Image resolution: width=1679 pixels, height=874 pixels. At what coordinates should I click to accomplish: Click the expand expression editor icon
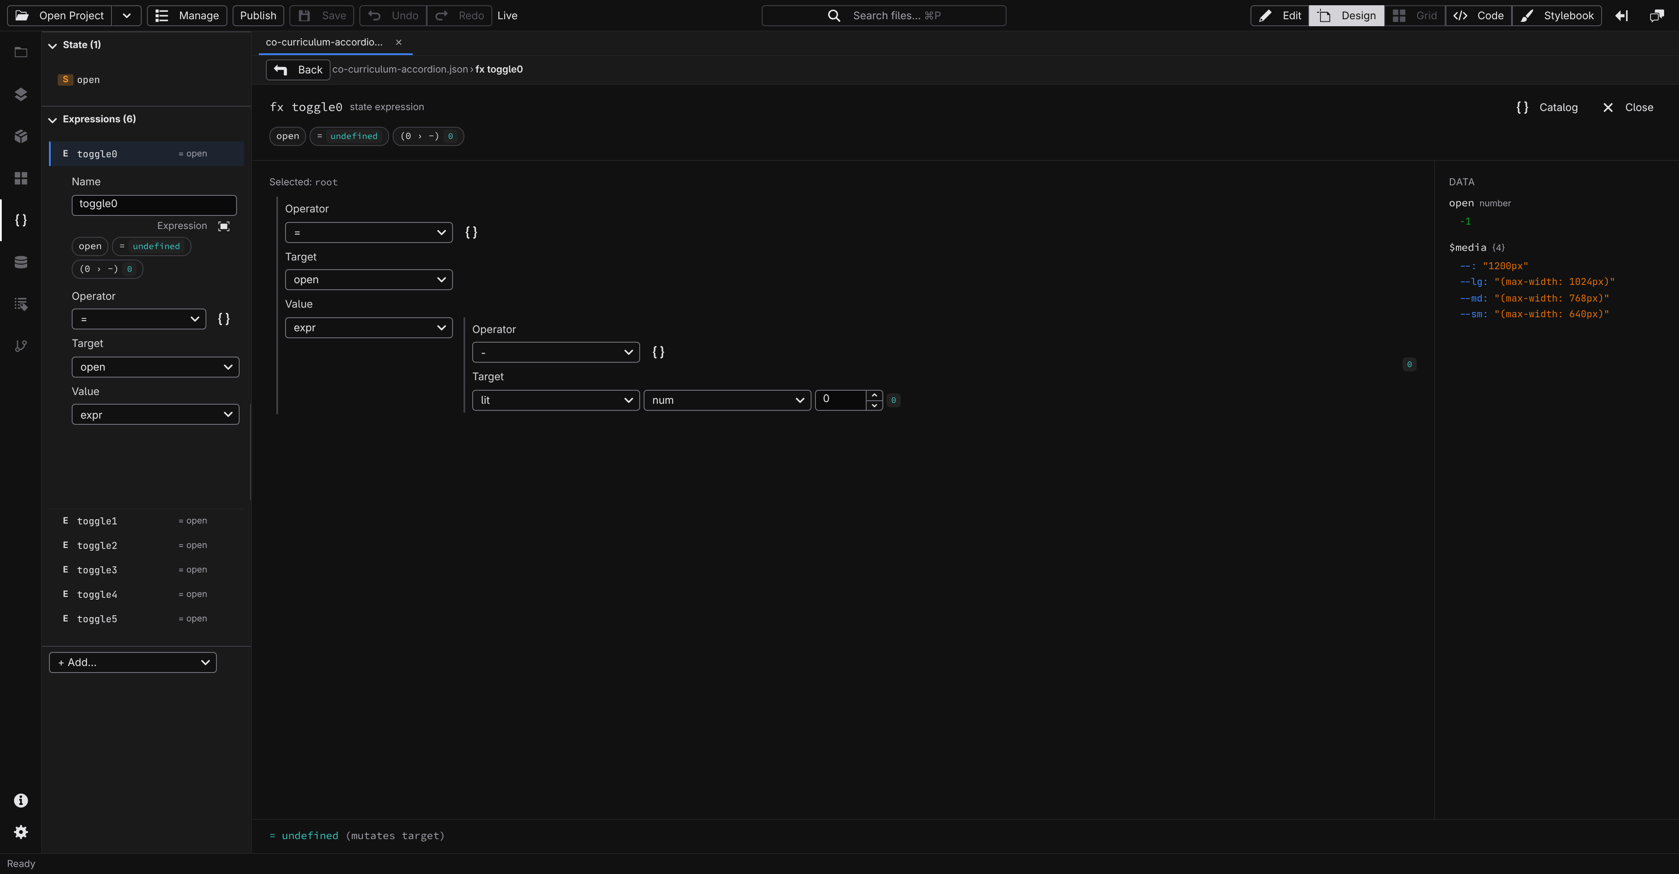tap(223, 226)
